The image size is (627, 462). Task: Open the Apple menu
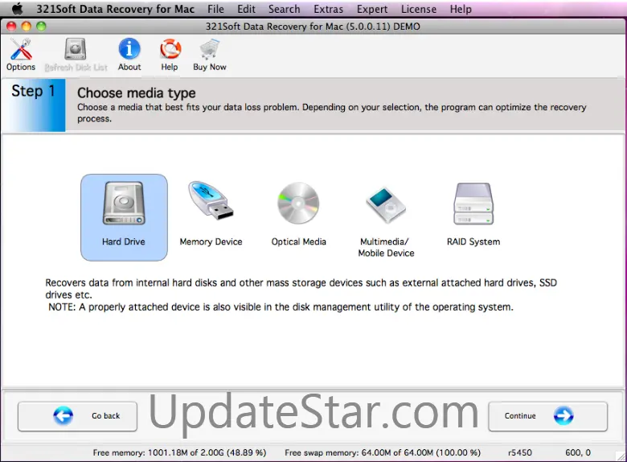click(x=17, y=9)
